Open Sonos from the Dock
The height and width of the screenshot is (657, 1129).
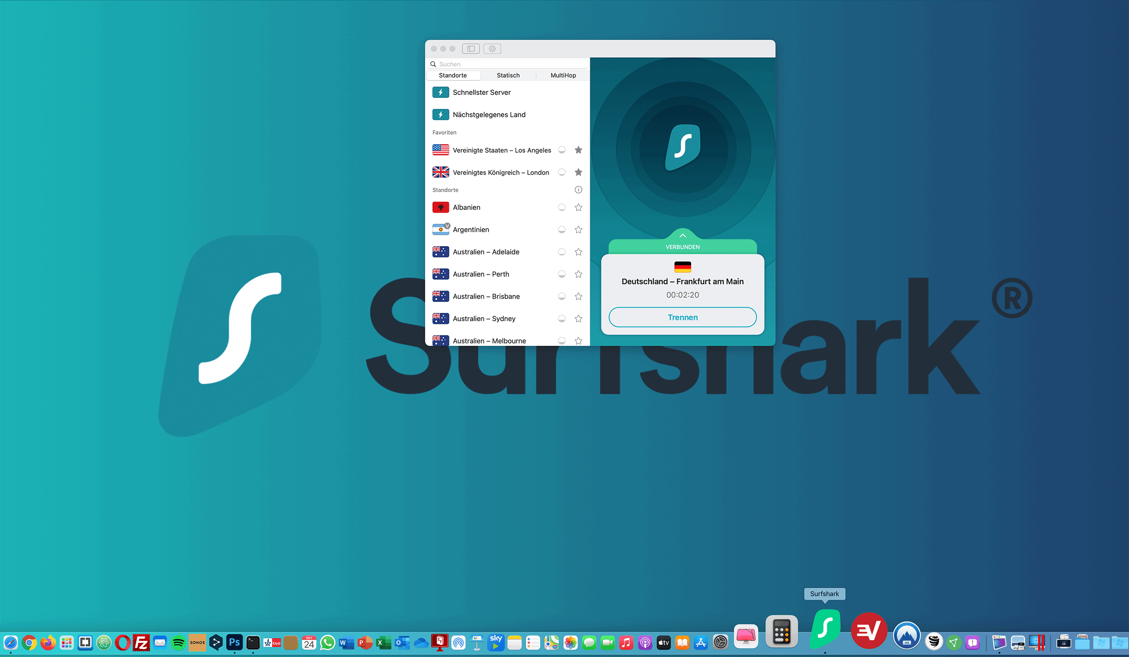point(197,642)
